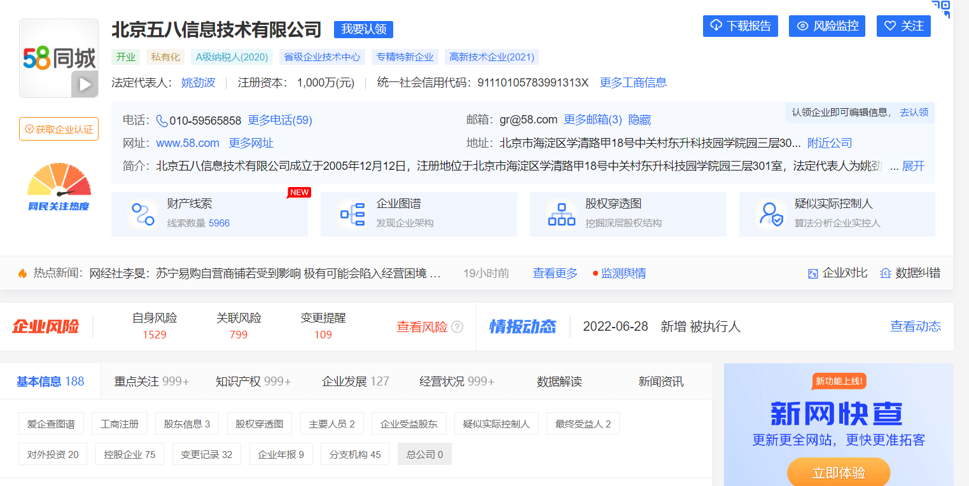This screenshot has height=486, width=969.
Task: Click the A级纳税人(2020) tag
Action: [x=232, y=57]
